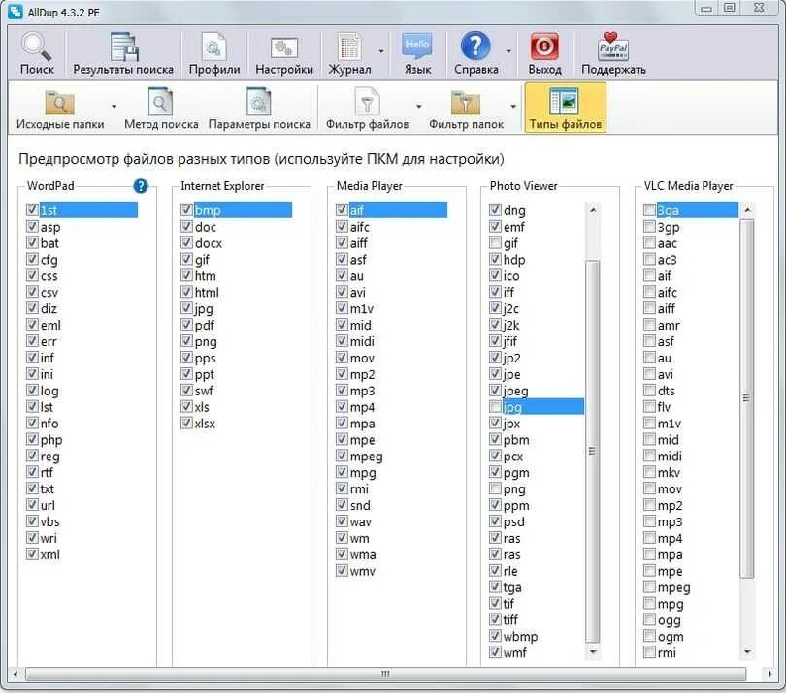Open the Параметры поиска icon
Screen dimensions: 786x693
pyautogui.click(x=259, y=102)
